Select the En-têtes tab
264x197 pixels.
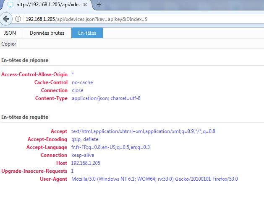coord(87,33)
